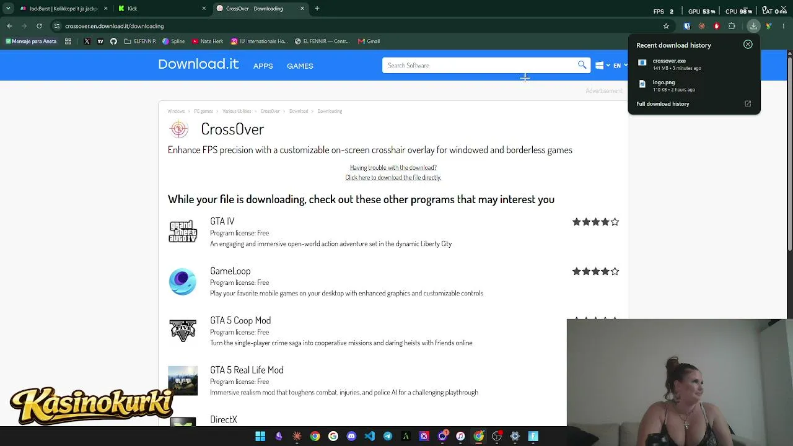The height and width of the screenshot is (446, 793).
Task: Open Full download history
Action: (x=662, y=104)
